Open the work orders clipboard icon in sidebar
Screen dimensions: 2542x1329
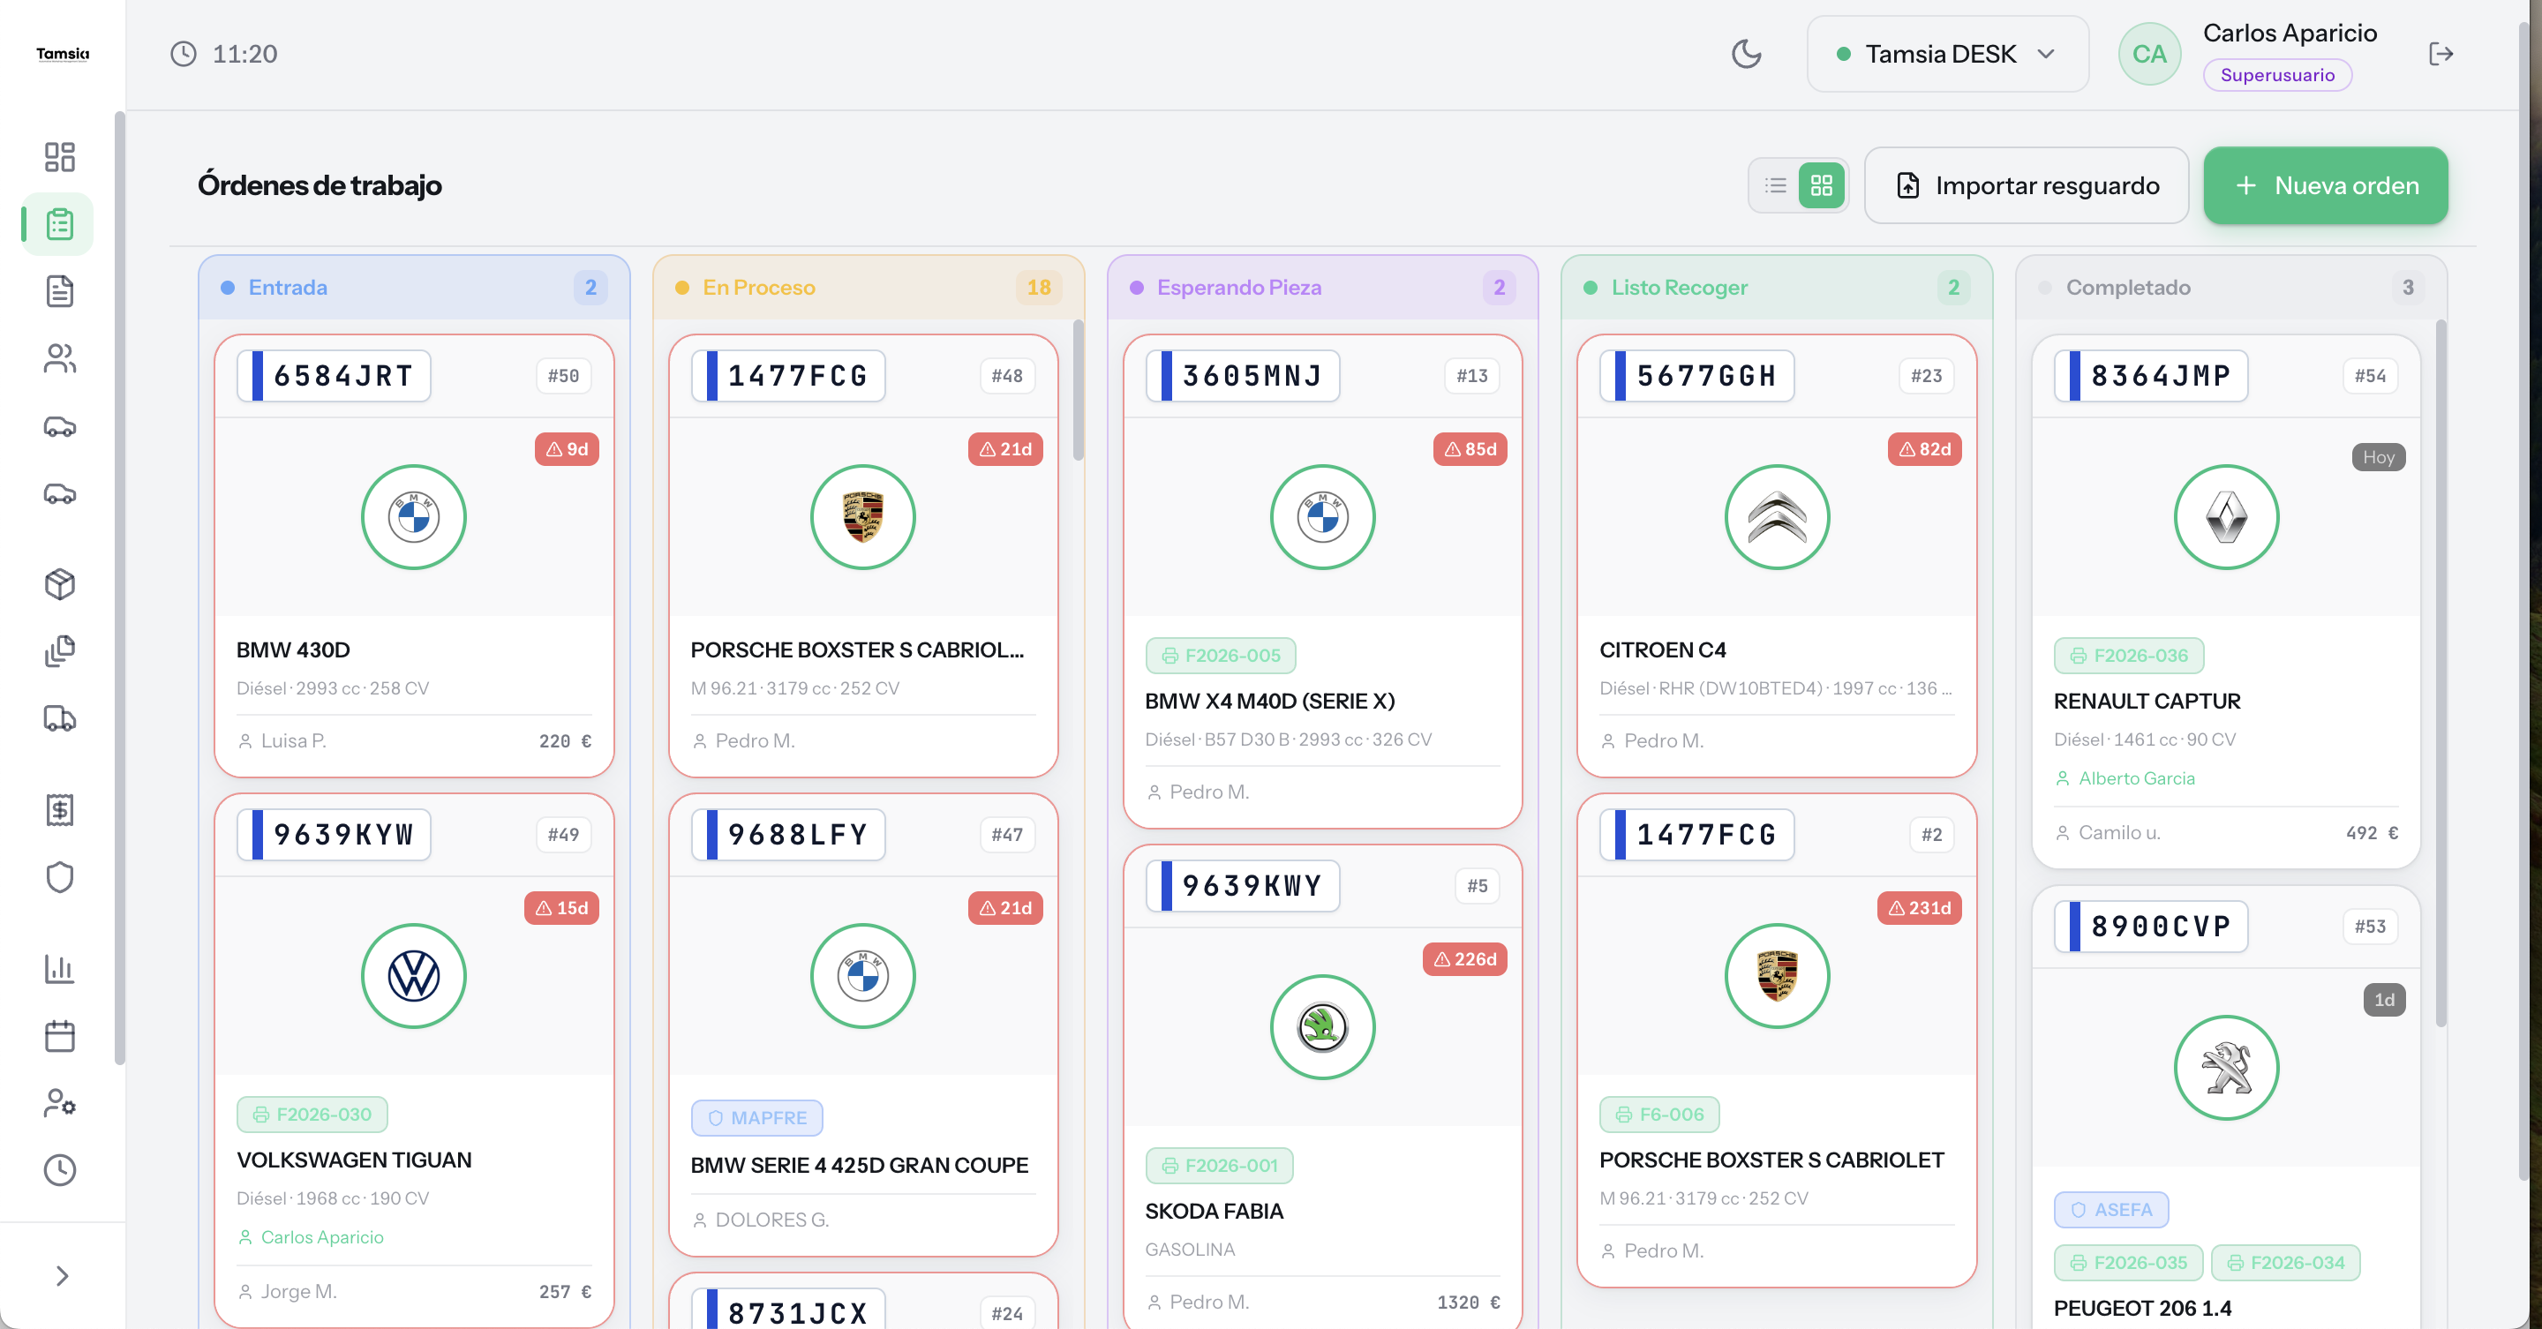[x=59, y=224]
